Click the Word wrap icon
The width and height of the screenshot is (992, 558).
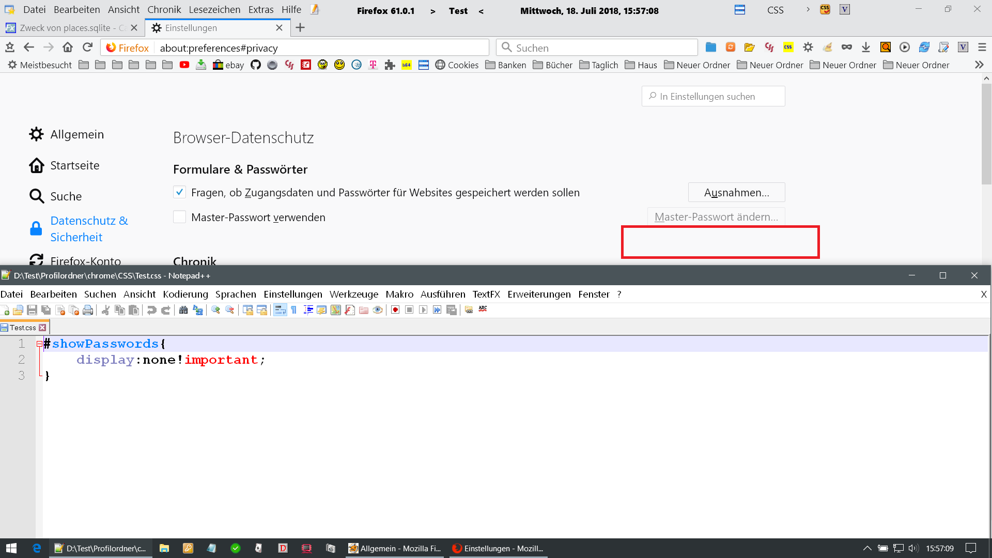coord(280,310)
